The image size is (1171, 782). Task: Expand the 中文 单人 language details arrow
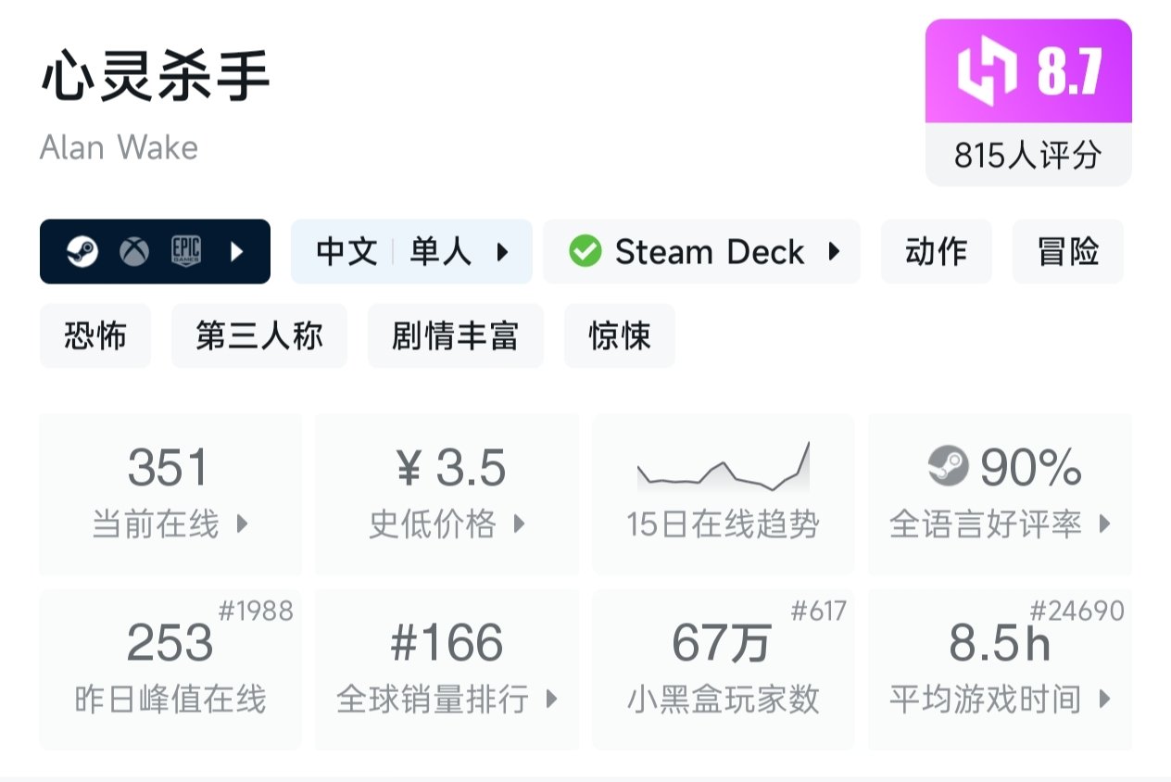click(x=503, y=251)
